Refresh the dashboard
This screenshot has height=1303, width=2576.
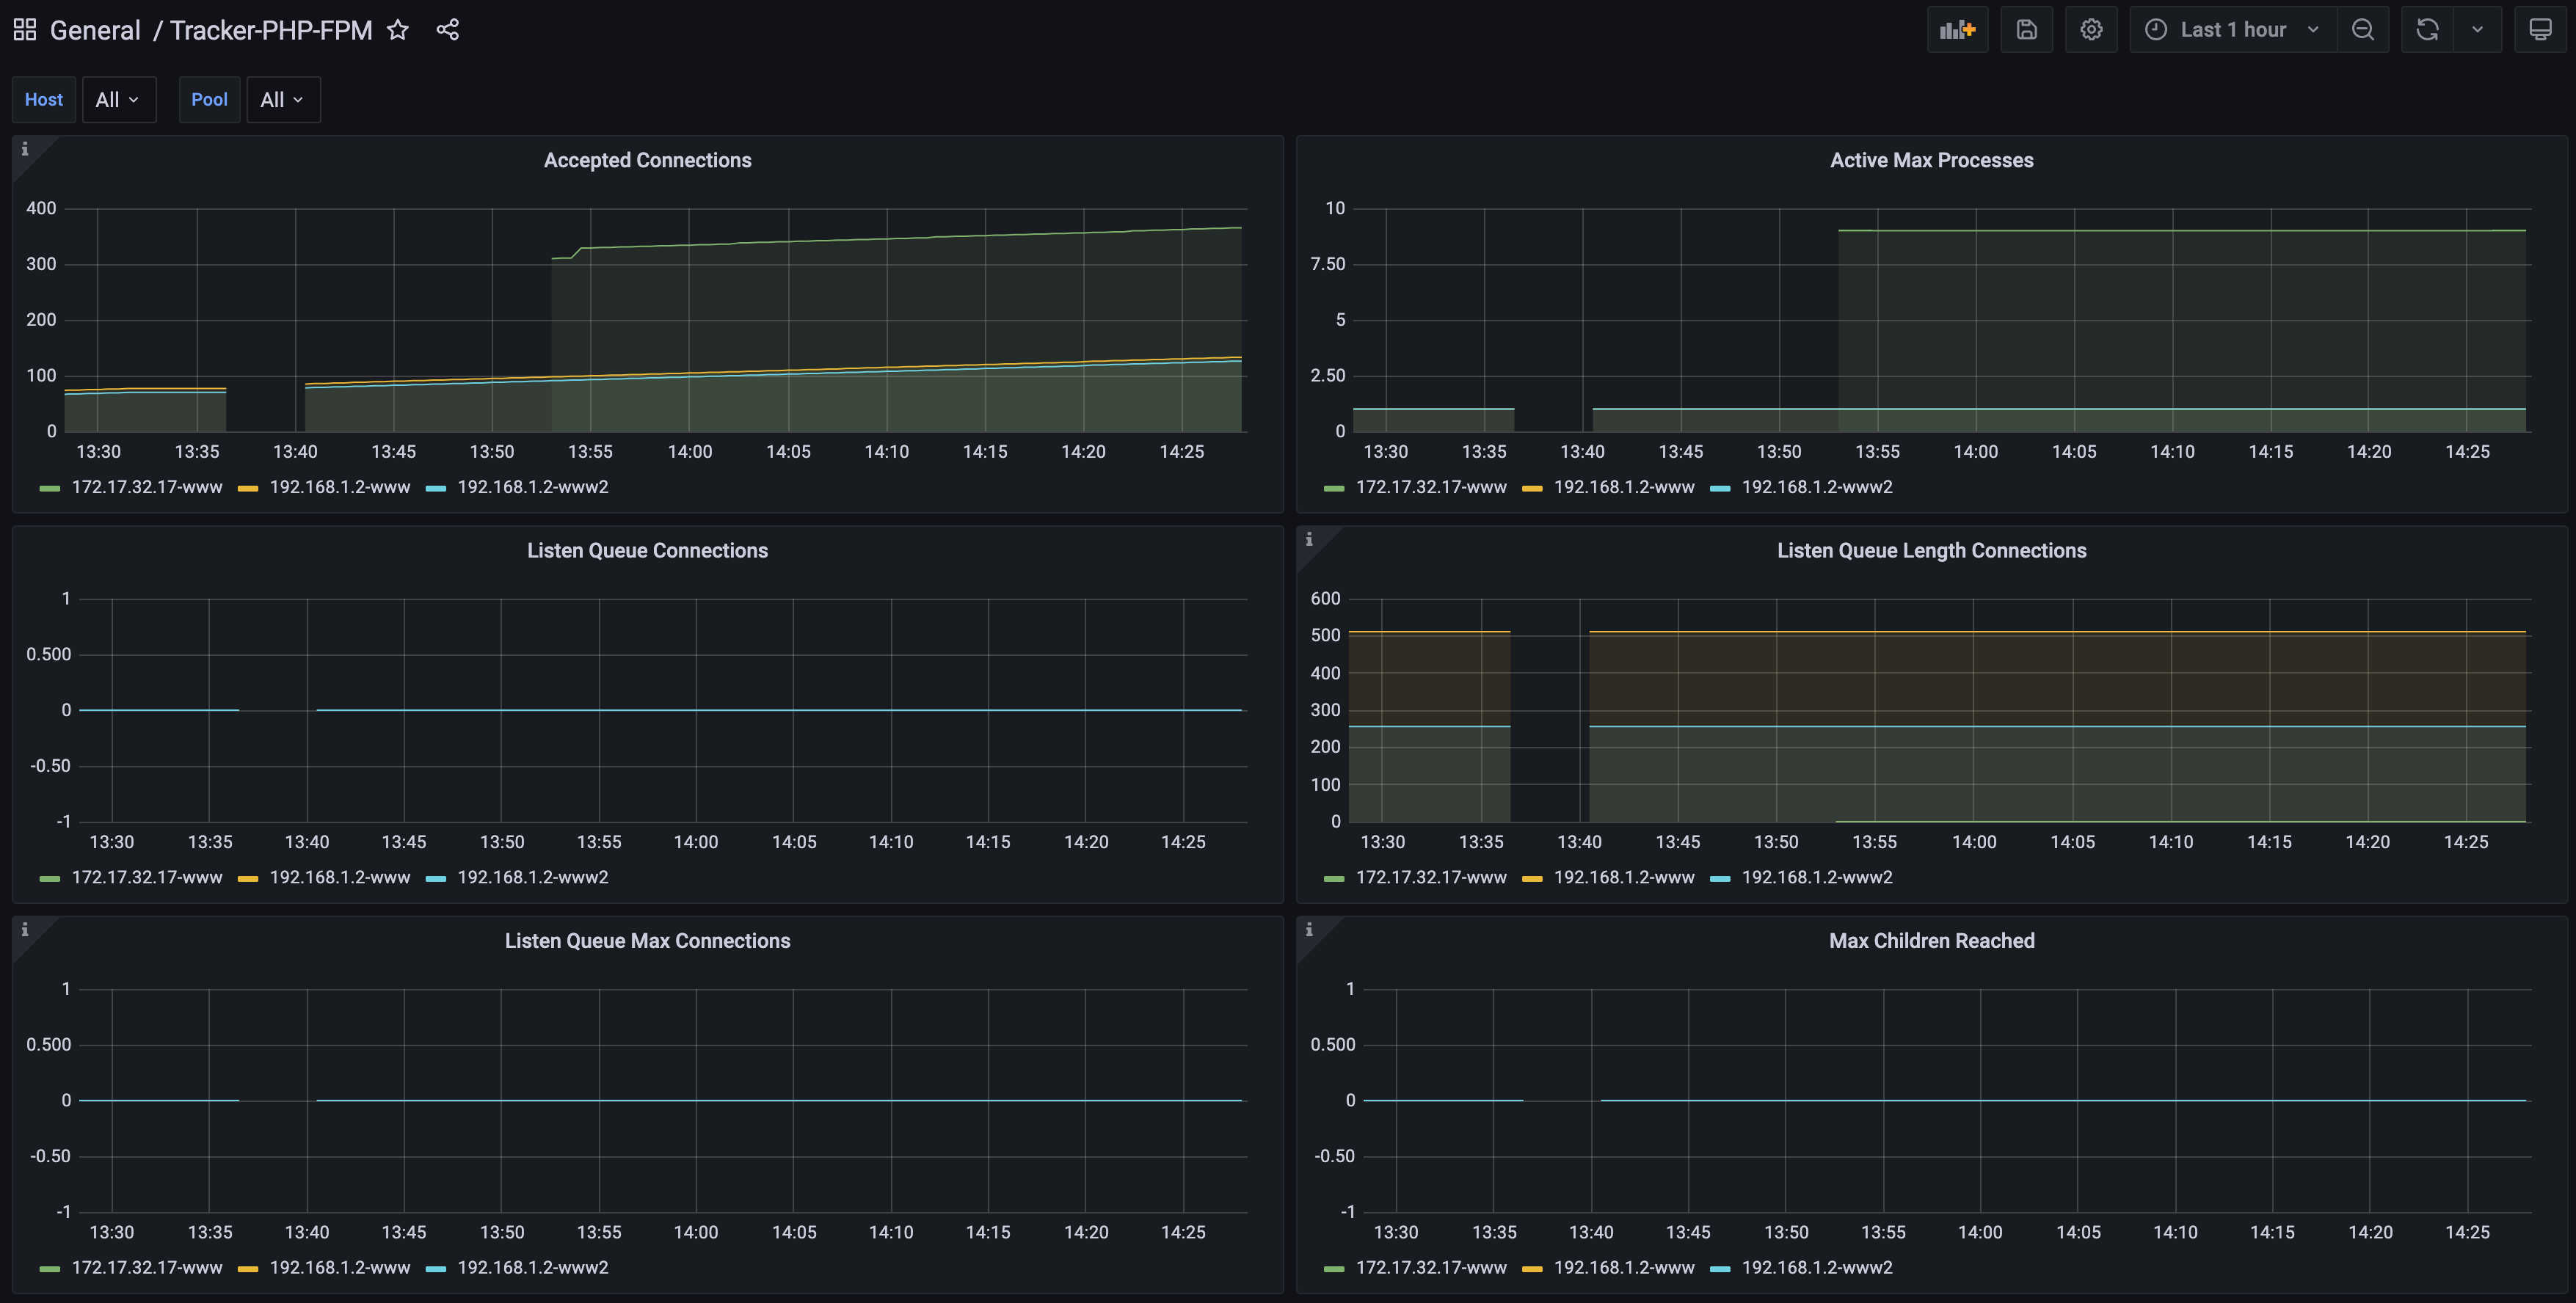(x=2427, y=30)
